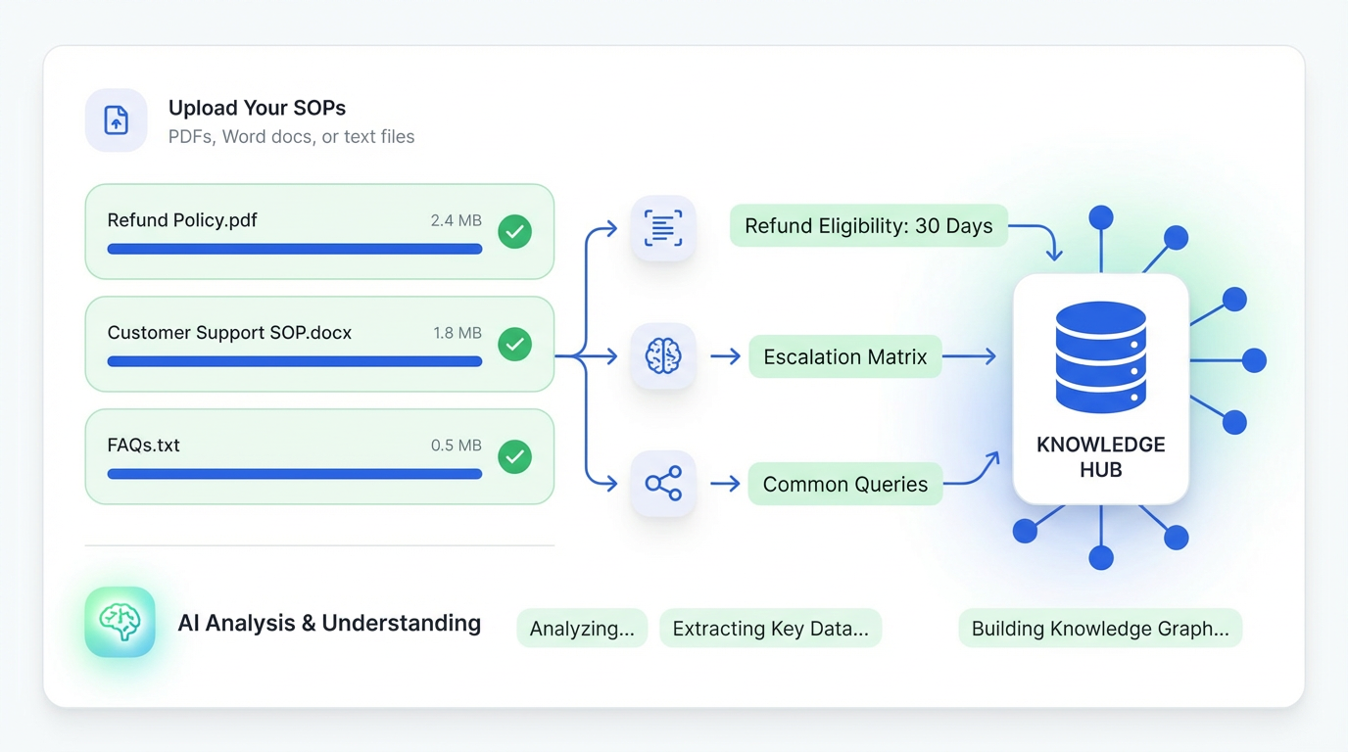Select the share/graph node icon in processing column

pos(663,483)
